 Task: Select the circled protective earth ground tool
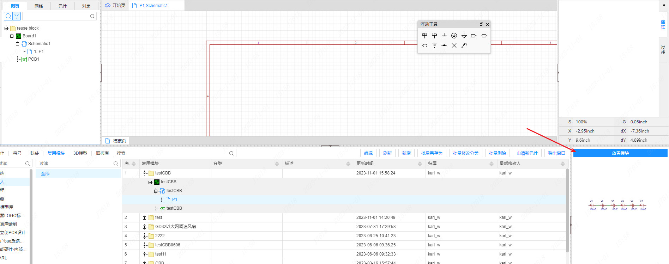point(454,36)
